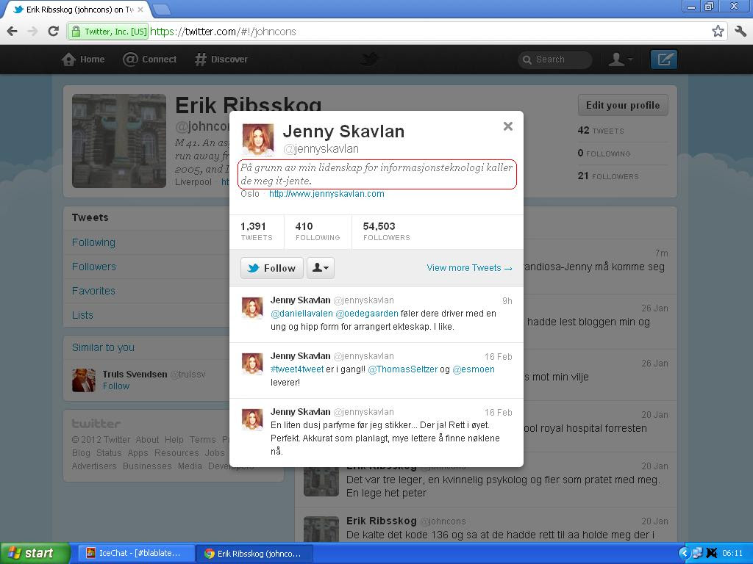753x564 pixels.
Task: Select Following in the sidebar
Action: tap(93, 242)
